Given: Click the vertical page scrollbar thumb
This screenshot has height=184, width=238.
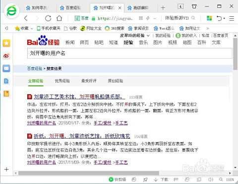Looking at the screenshot, I should (x=236, y=54).
